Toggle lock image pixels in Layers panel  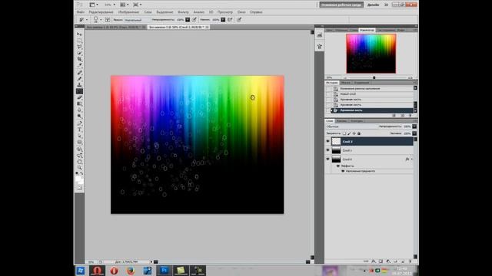(x=349, y=133)
